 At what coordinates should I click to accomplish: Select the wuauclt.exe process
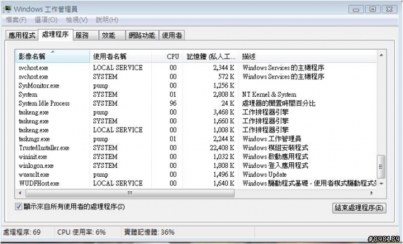[196, 174]
